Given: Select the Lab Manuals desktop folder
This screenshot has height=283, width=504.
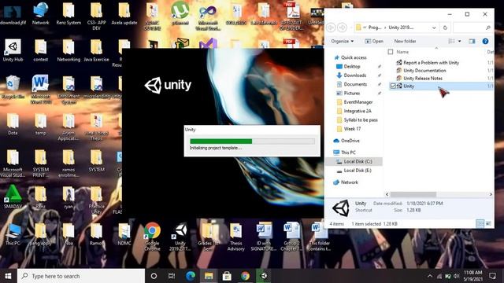Looking at the screenshot, I should coord(264,13).
